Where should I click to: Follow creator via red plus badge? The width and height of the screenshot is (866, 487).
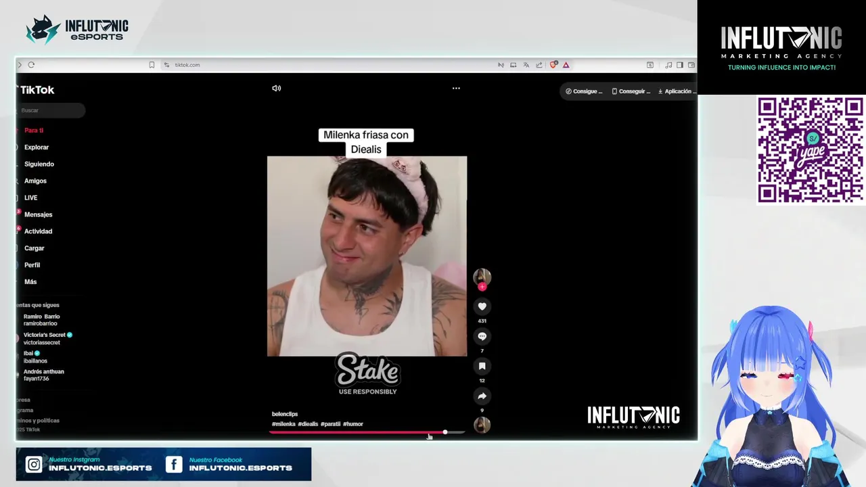point(482,287)
